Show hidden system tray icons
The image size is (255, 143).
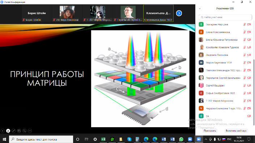click(x=206, y=139)
